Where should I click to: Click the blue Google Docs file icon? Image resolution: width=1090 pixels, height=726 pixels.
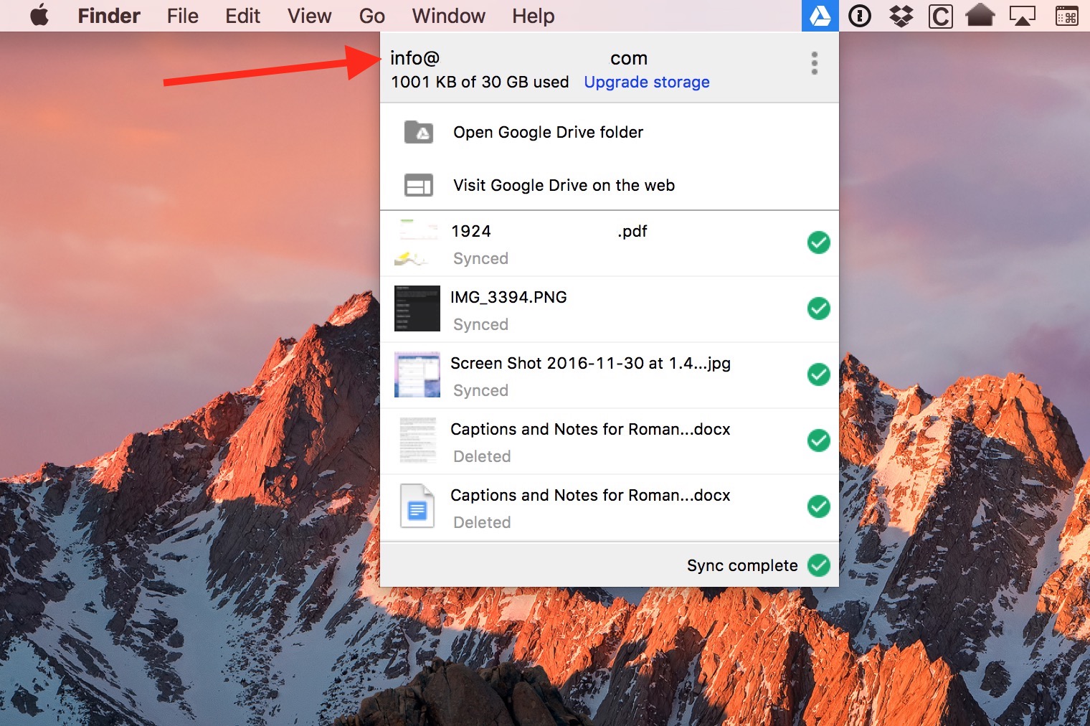coord(417,506)
